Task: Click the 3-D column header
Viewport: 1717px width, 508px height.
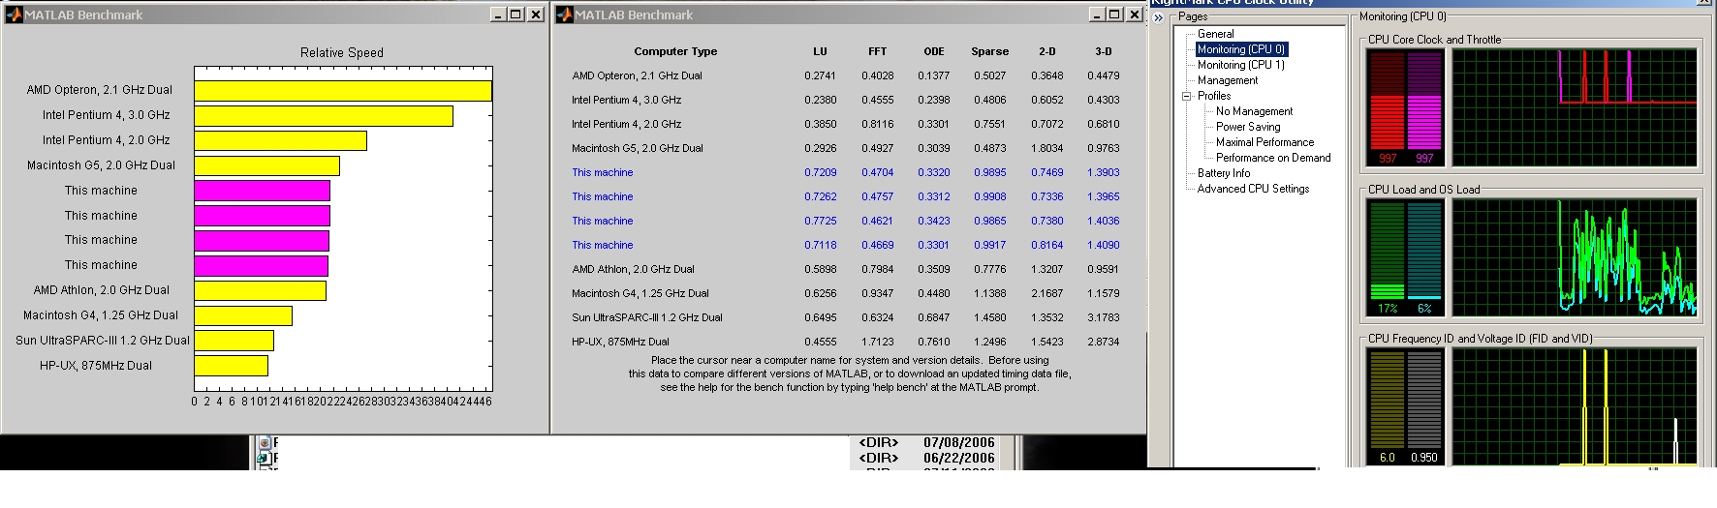Action: tap(1104, 51)
